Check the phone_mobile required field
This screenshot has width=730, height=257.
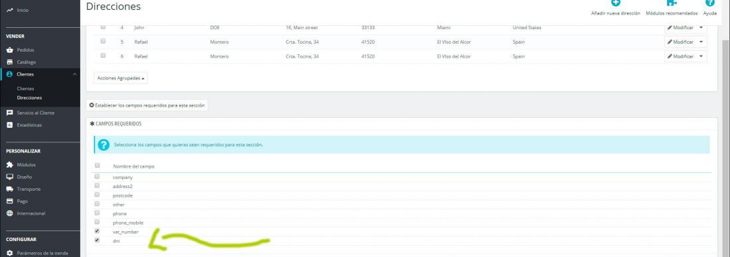click(x=97, y=222)
